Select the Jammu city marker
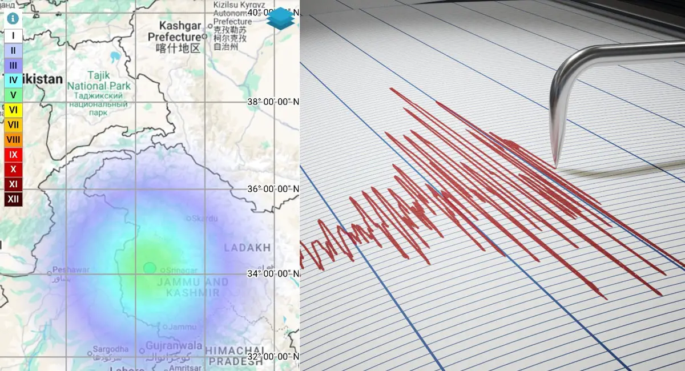This screenshot has height=371, width=685. (165, 327)
